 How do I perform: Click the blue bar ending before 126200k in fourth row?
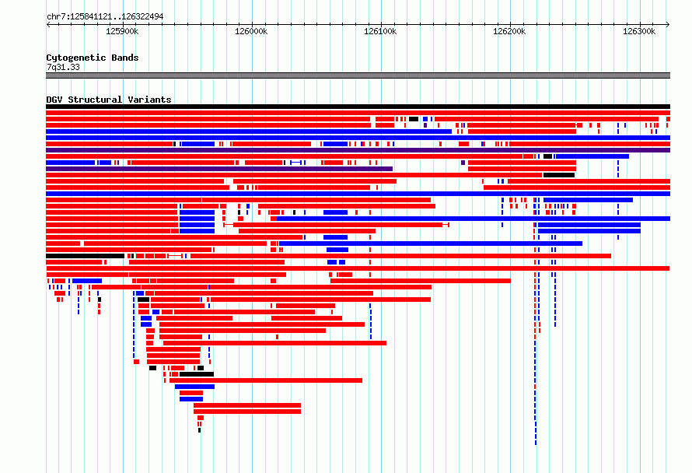249,131
